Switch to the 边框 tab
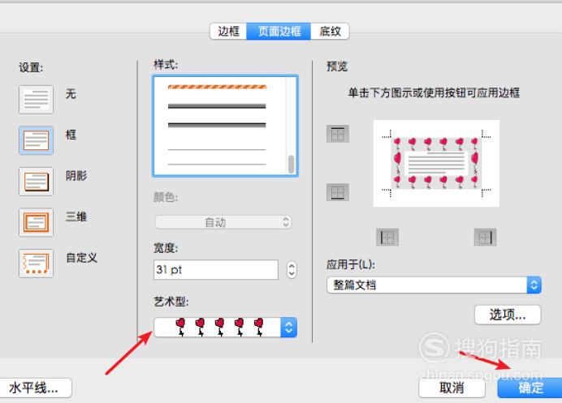The height and width of the screenshot is (403, 562). [x=228, y=32]
